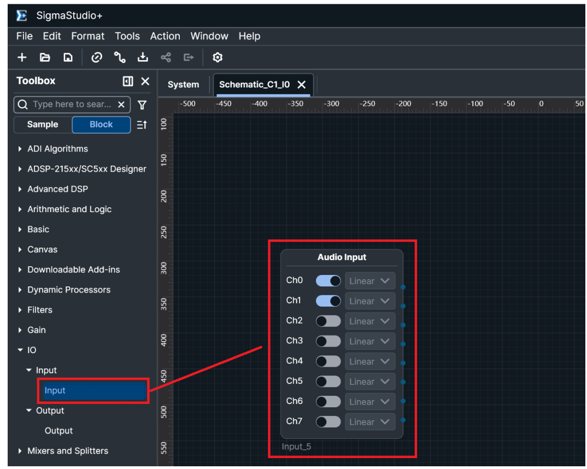Switch toolbox to Block mode
Image resolution: width=587 pixels, height=469 pixels.
click(101, 125)
